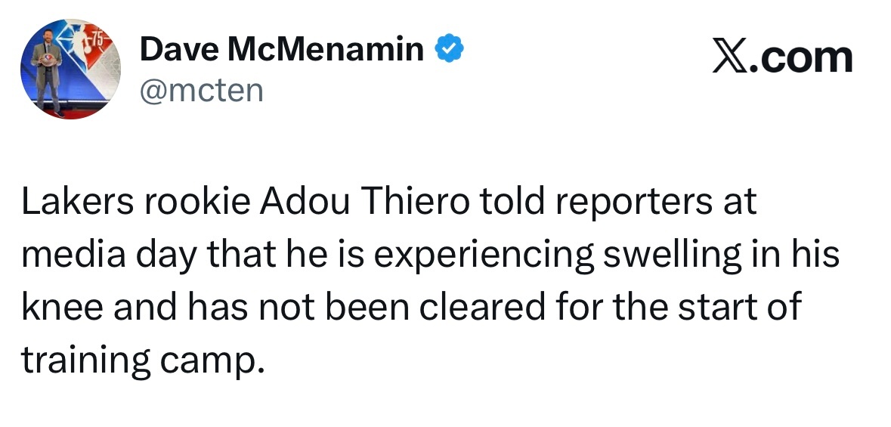Click the word "experiencing" in the tweet
Viewport: 891px width, 427px height.
pos(483,256)
